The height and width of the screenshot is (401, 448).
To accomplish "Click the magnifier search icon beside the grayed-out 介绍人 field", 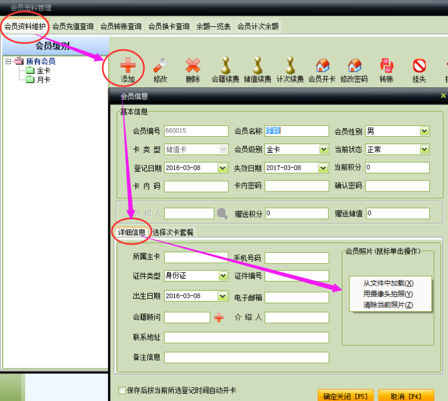I will click(223, 214).
